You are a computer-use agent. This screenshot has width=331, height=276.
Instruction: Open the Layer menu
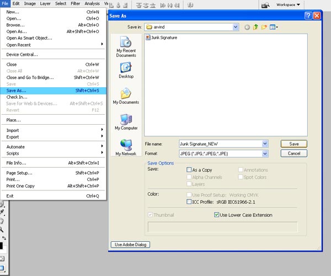(45, 4)
